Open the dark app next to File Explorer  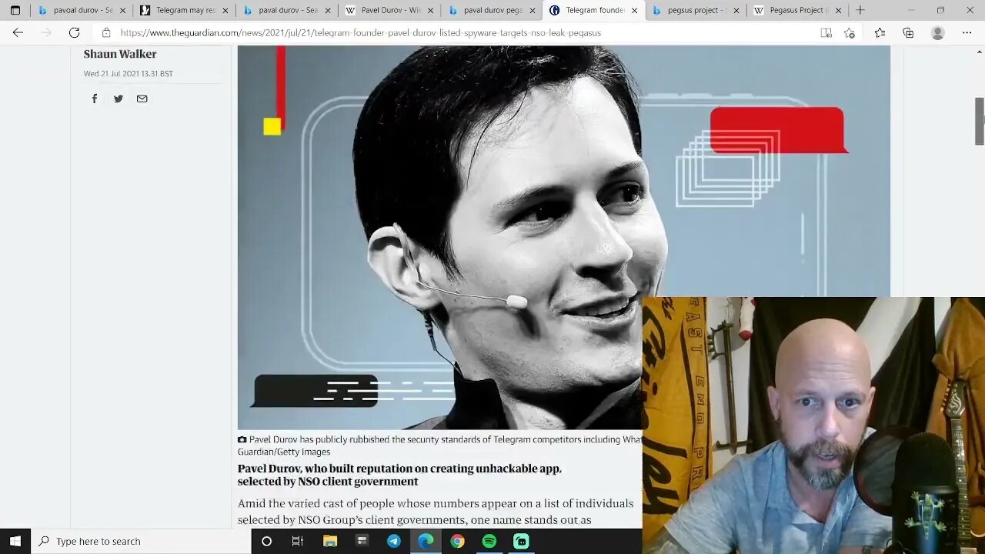362,541
